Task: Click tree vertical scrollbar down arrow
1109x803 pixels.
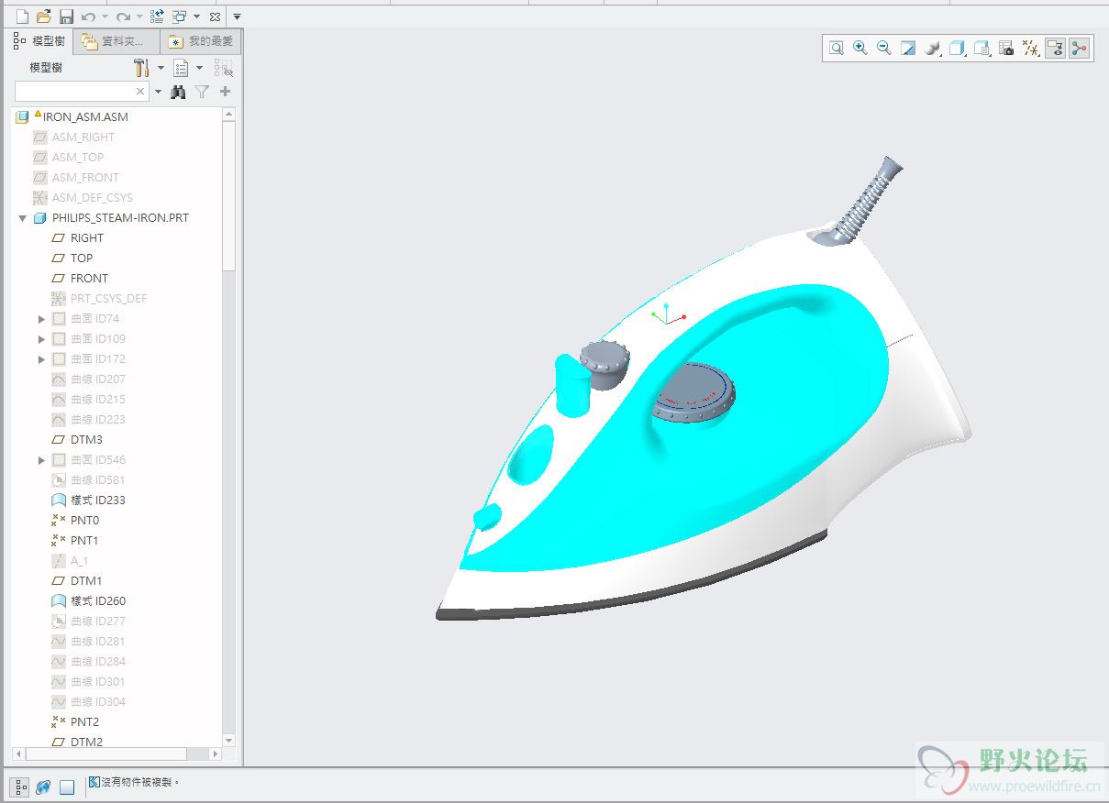Action: [228, 740]
